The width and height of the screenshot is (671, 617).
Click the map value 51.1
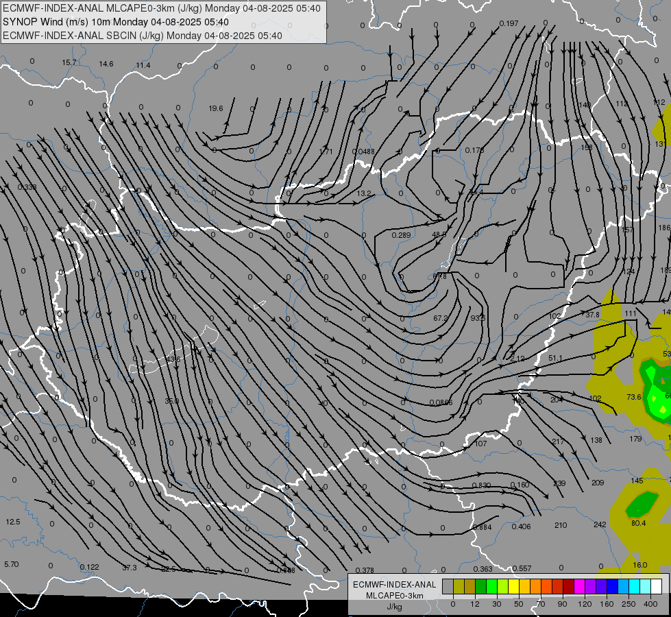pyautogui.click(x=555, y=358)
